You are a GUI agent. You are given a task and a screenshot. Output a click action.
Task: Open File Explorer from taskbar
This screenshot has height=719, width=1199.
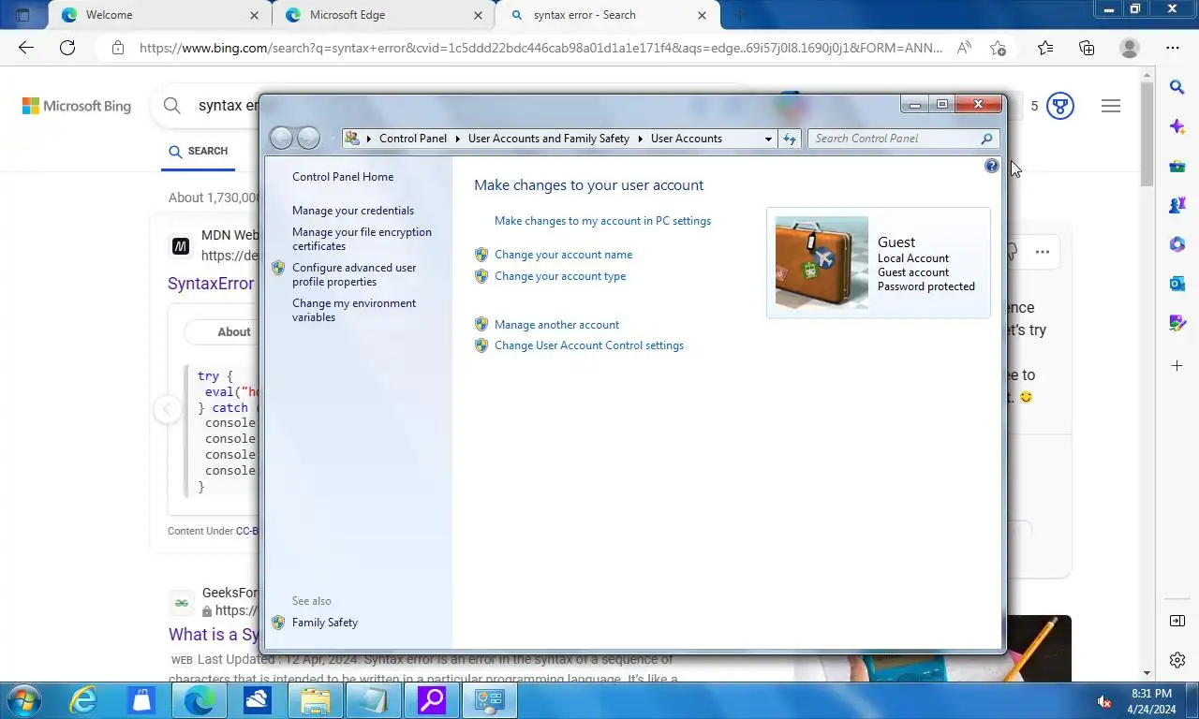click(x=316, y=700)
